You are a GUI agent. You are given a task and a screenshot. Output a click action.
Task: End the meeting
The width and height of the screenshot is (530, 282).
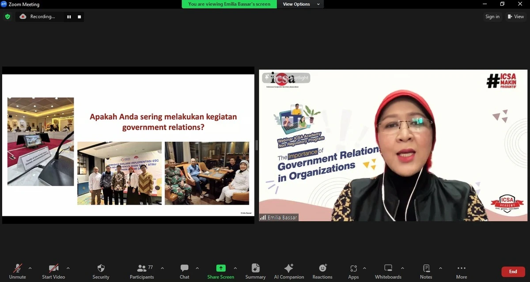tap(512, 271)
